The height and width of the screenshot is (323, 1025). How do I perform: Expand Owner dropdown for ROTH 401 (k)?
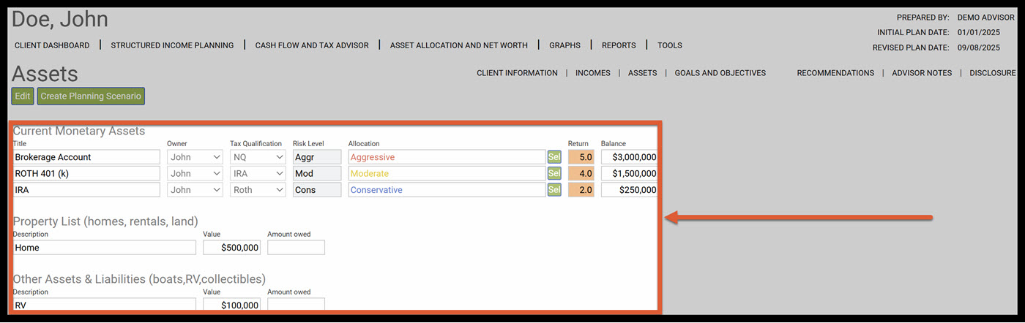pos(195,174)
